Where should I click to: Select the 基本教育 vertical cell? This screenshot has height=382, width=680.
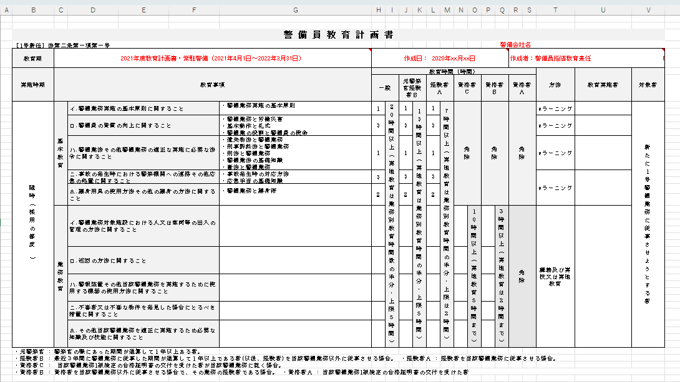tap(61, 153)
